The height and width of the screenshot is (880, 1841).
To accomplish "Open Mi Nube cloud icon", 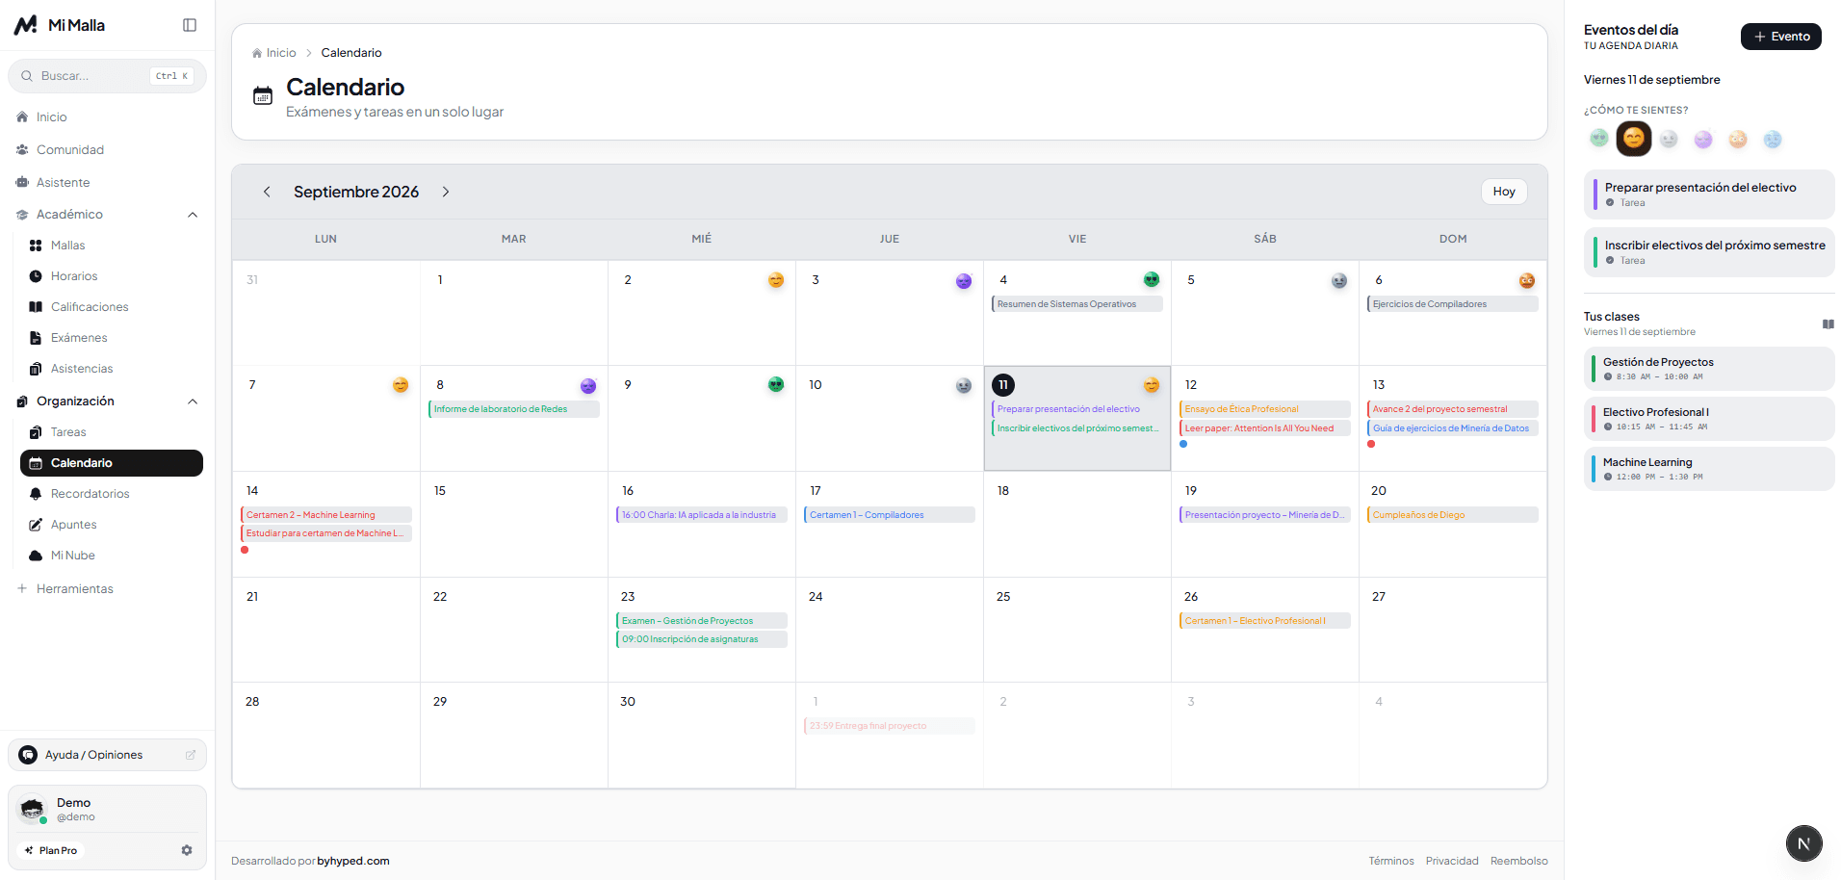I will 36,556.
